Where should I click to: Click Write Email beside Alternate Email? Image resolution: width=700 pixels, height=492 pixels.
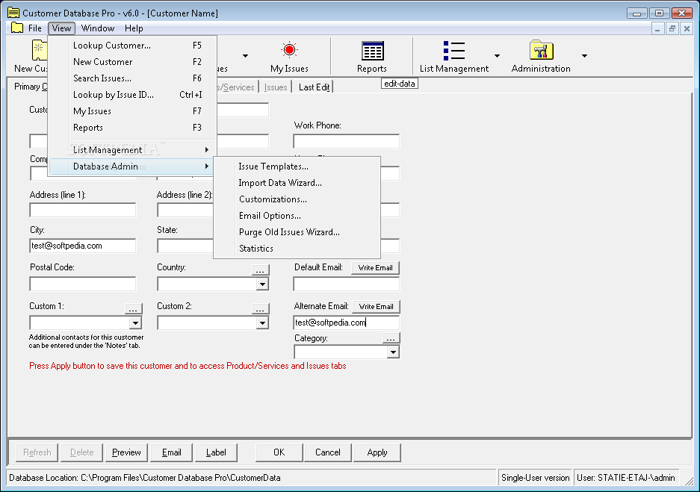point(376,306)
